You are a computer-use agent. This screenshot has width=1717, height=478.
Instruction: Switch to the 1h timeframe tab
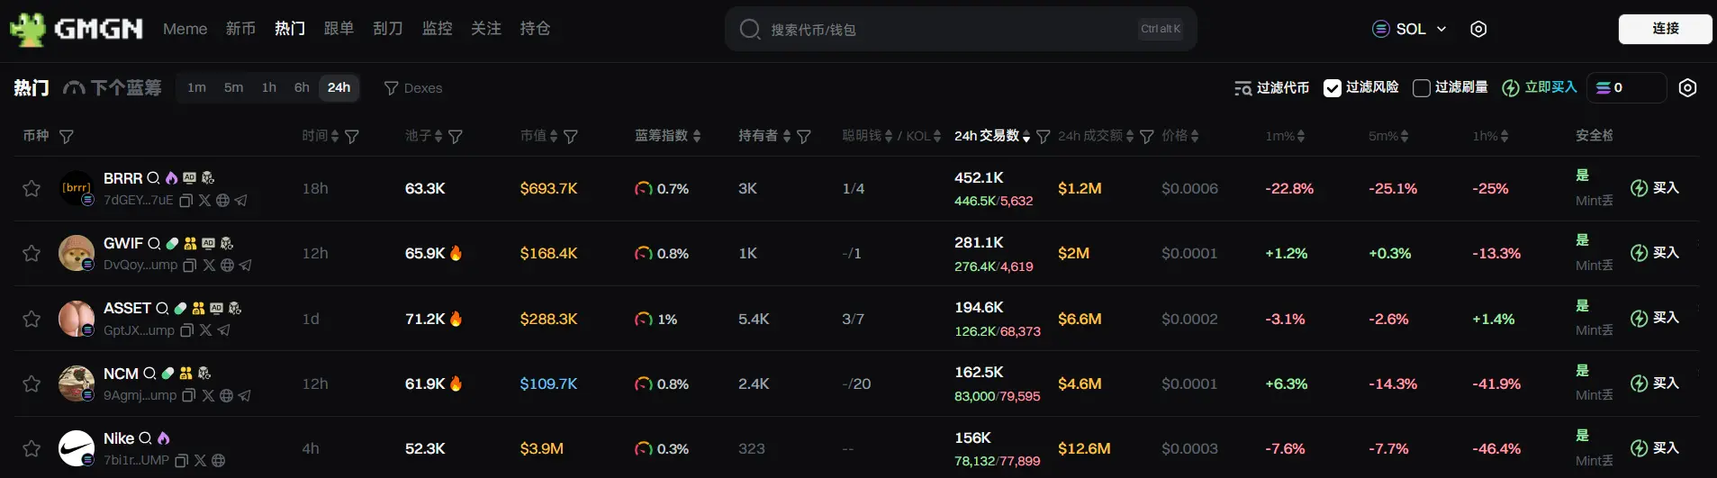pyautogui.click(x=268, y=87)
